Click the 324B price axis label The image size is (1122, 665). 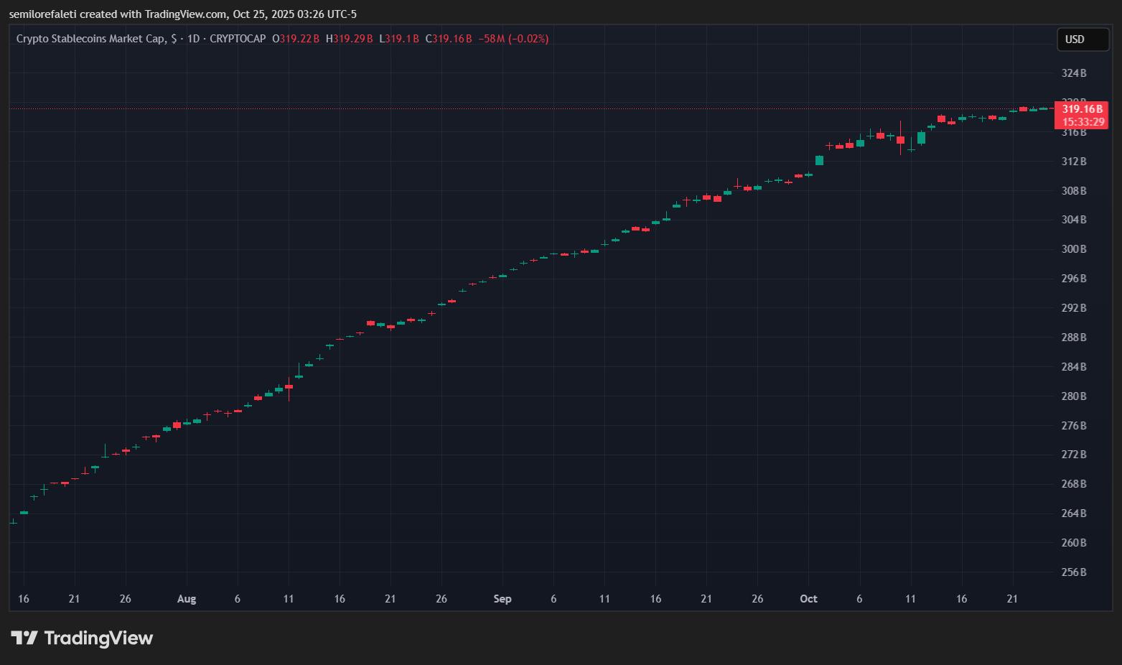1074,73
